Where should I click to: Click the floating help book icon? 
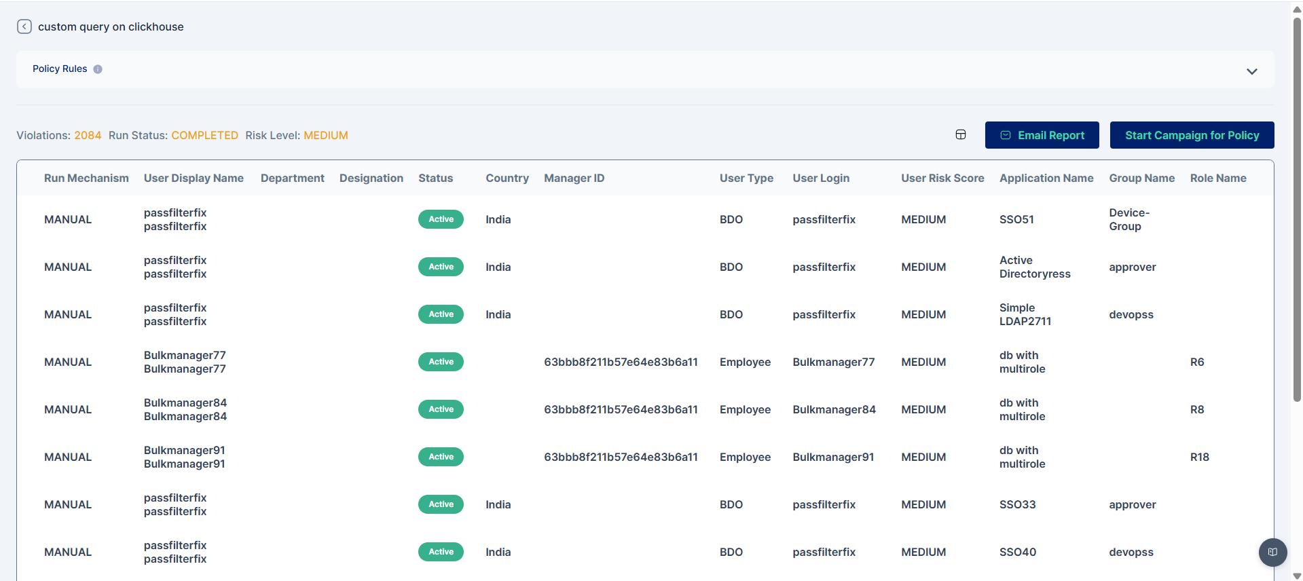tap(1272, 552)
